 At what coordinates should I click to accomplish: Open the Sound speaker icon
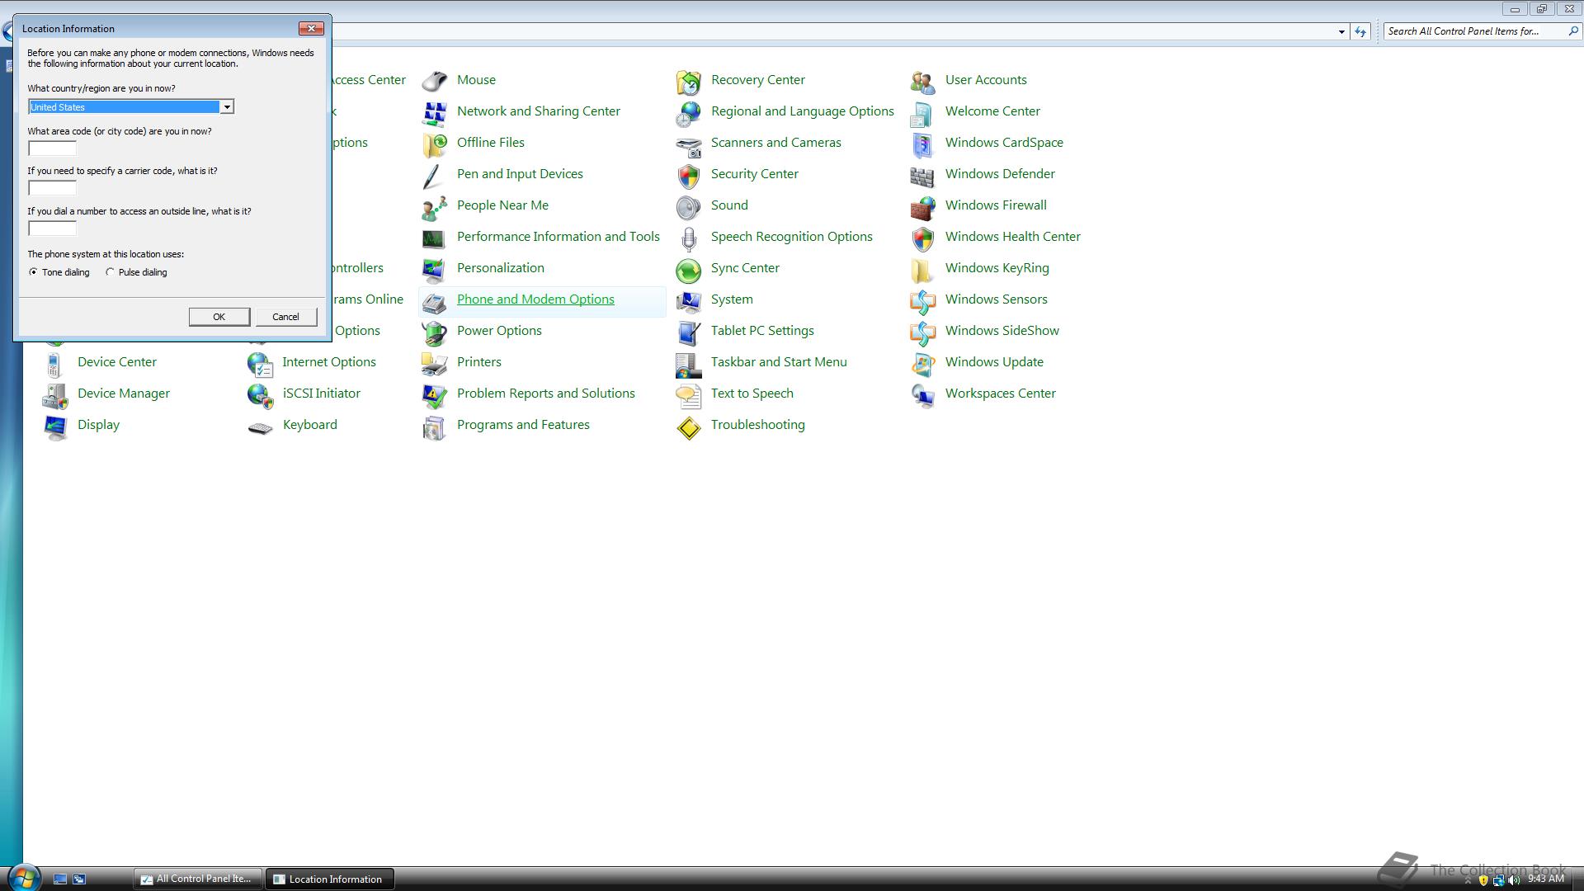pyautogui.click(x=688, y=206)
